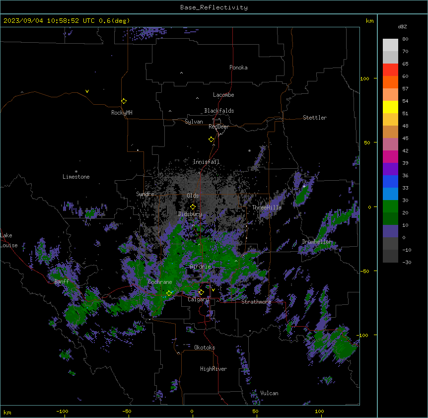Image resolution: width=428 pixels, height=418 pixels.
Task: Click the Cochrane town label
Action: [160, 282]
